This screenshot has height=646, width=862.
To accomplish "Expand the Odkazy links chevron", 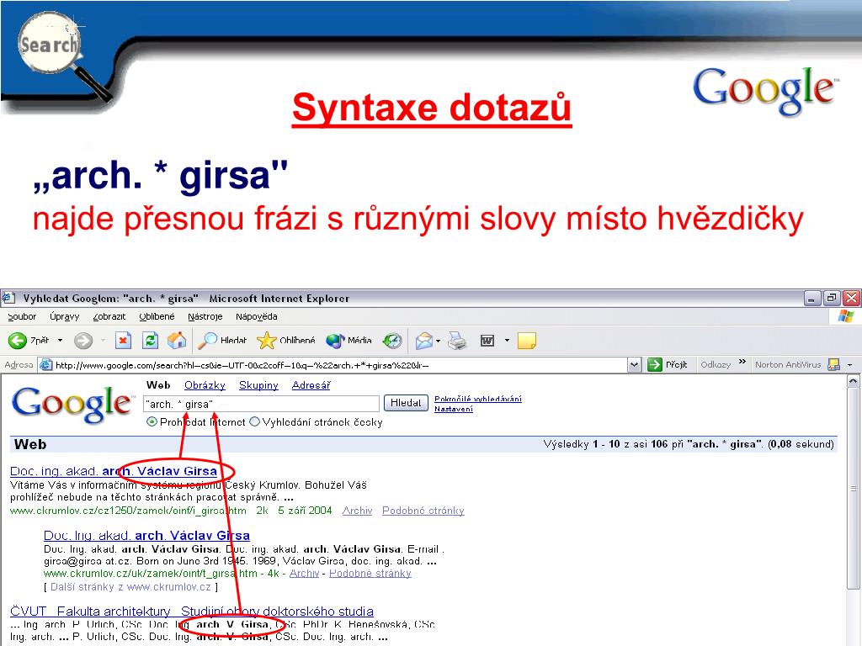I will coord(742,362).
